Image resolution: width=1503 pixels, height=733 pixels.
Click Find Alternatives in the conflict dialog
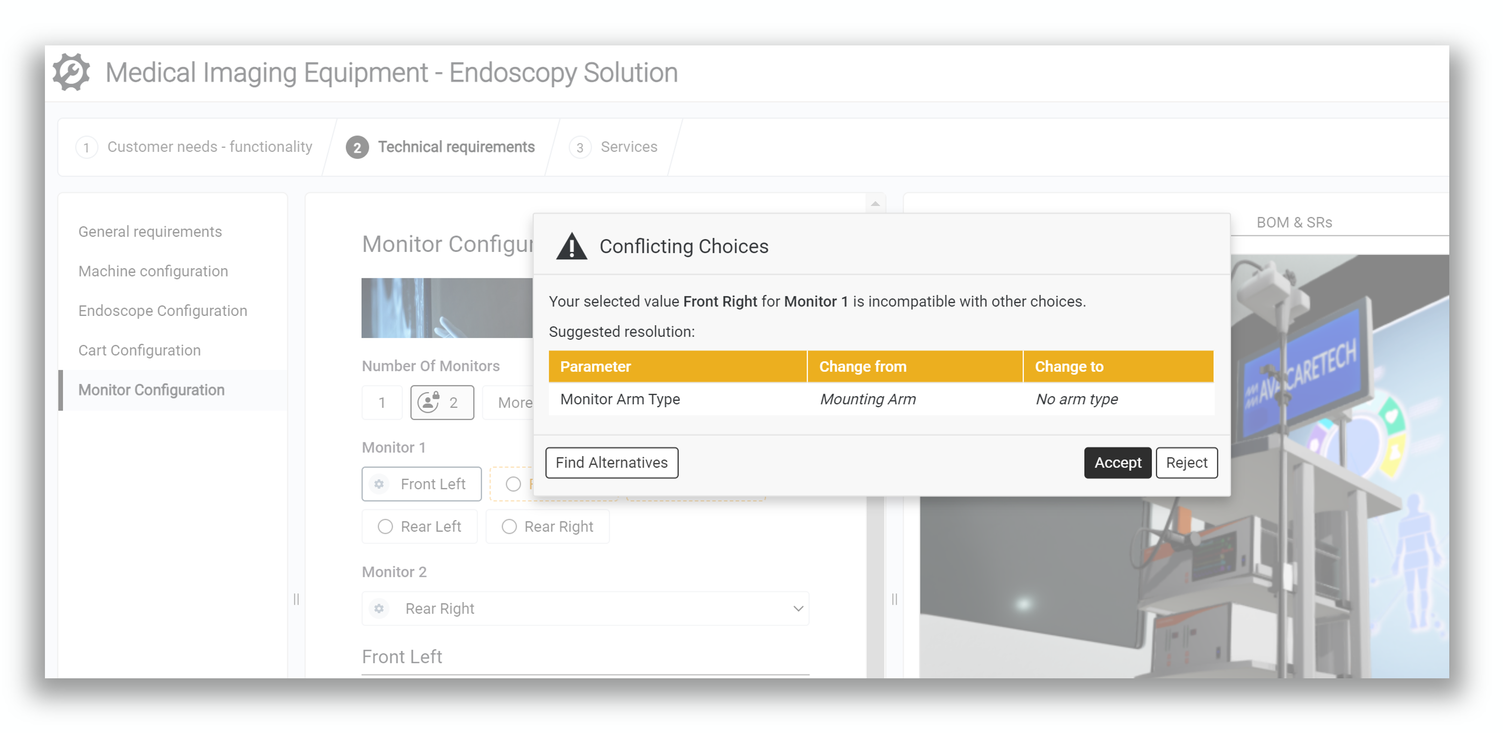612,462
